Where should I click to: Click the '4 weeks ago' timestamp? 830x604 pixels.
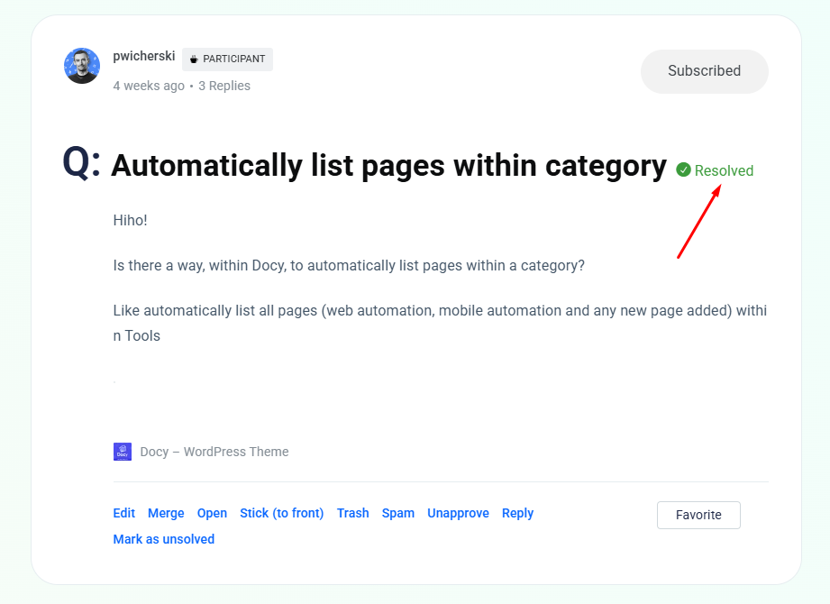click(149, 86)
